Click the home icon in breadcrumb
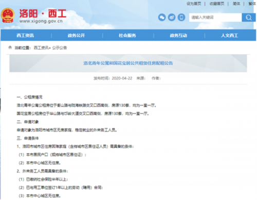 pos(10,47)
